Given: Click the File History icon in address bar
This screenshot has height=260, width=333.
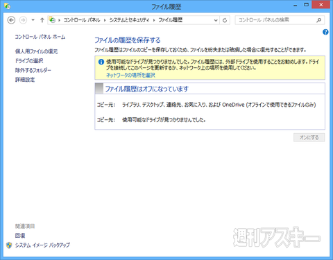Looking at the screenshot, I should point(52,20).
